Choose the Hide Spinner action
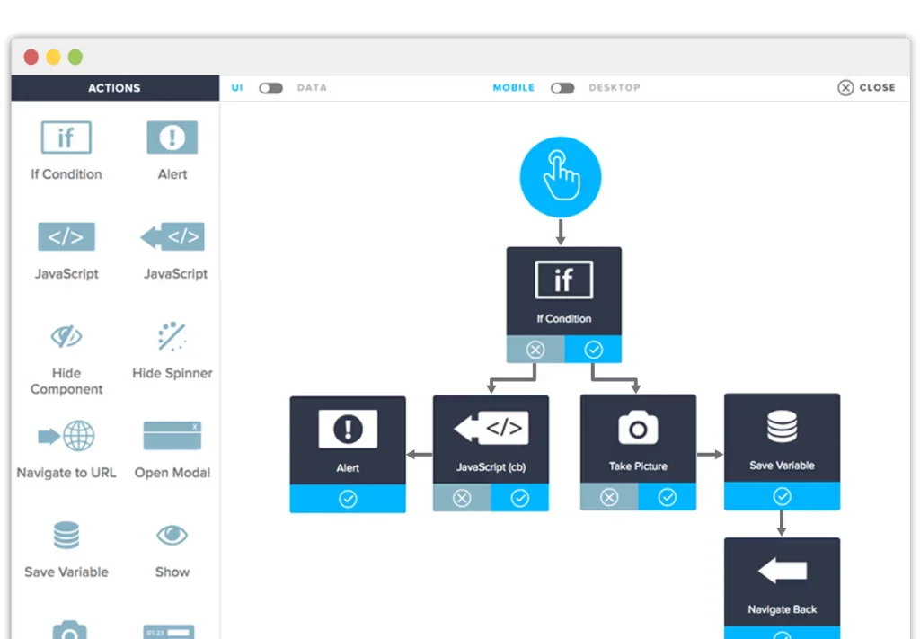920x639 pixels. click(172, 338)
